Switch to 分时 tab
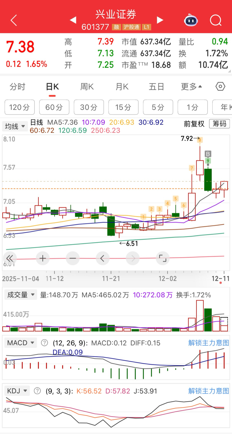Viewport: 232px width, 434px height. coord(18,87)
